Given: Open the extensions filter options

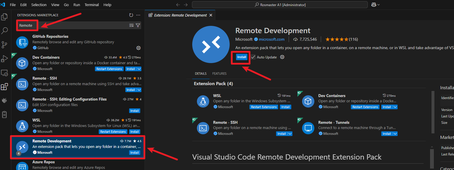Looking at the screenshot, I should (x=138, y=25).
